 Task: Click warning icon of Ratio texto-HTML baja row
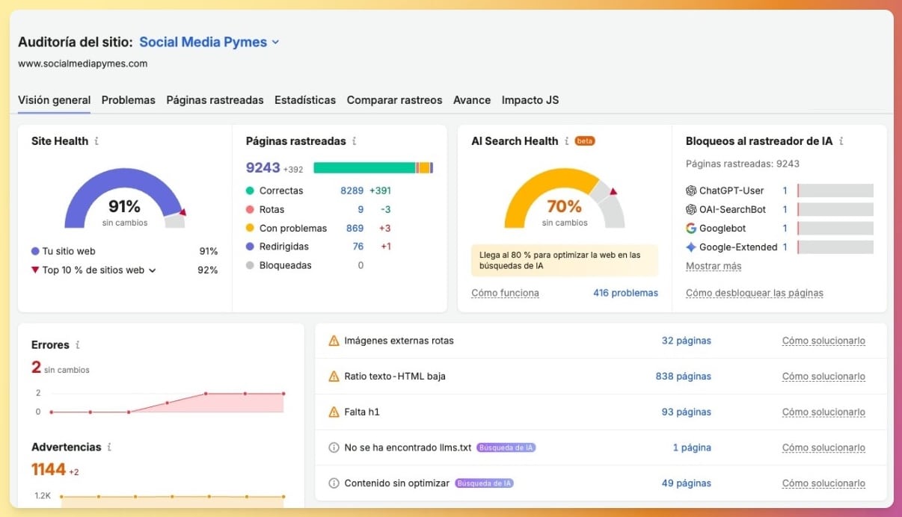[334, 377]
